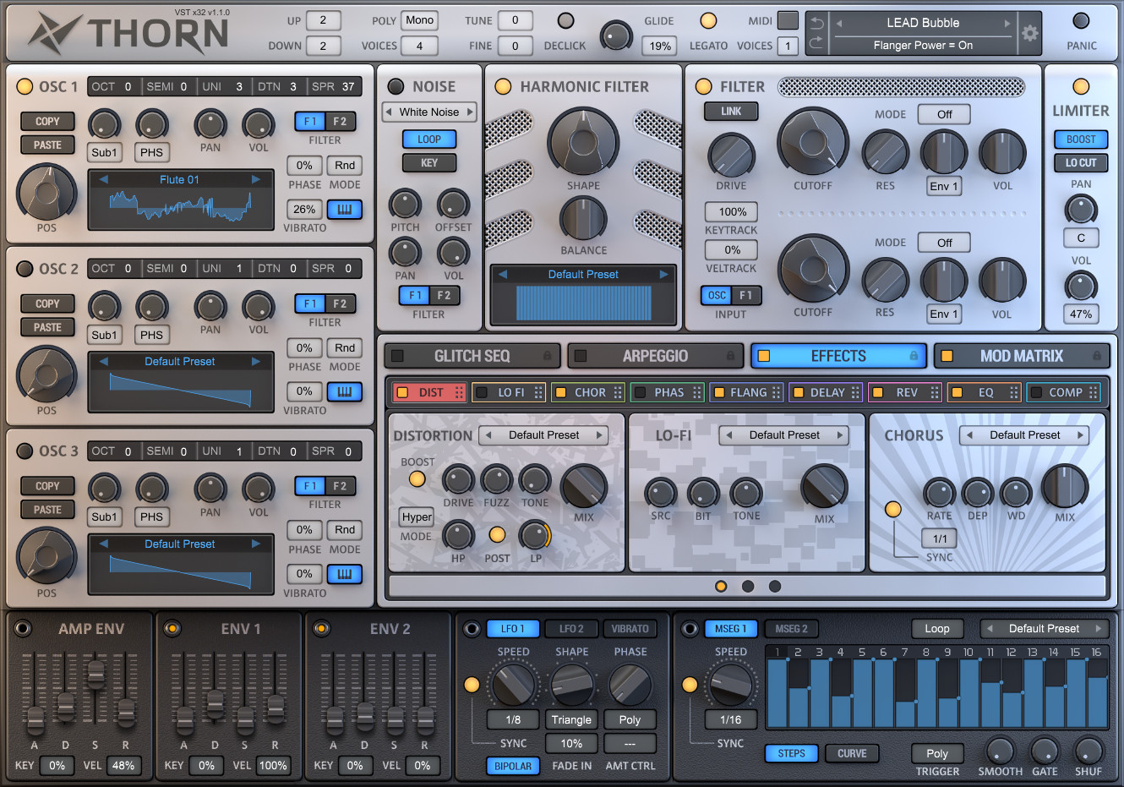Click the Glitch Seq lock icon

(547, 356)
